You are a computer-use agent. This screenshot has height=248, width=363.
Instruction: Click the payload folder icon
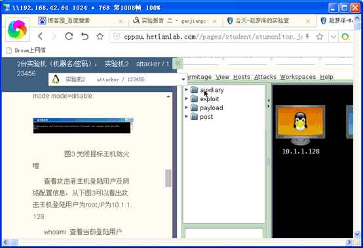[194, 108]
